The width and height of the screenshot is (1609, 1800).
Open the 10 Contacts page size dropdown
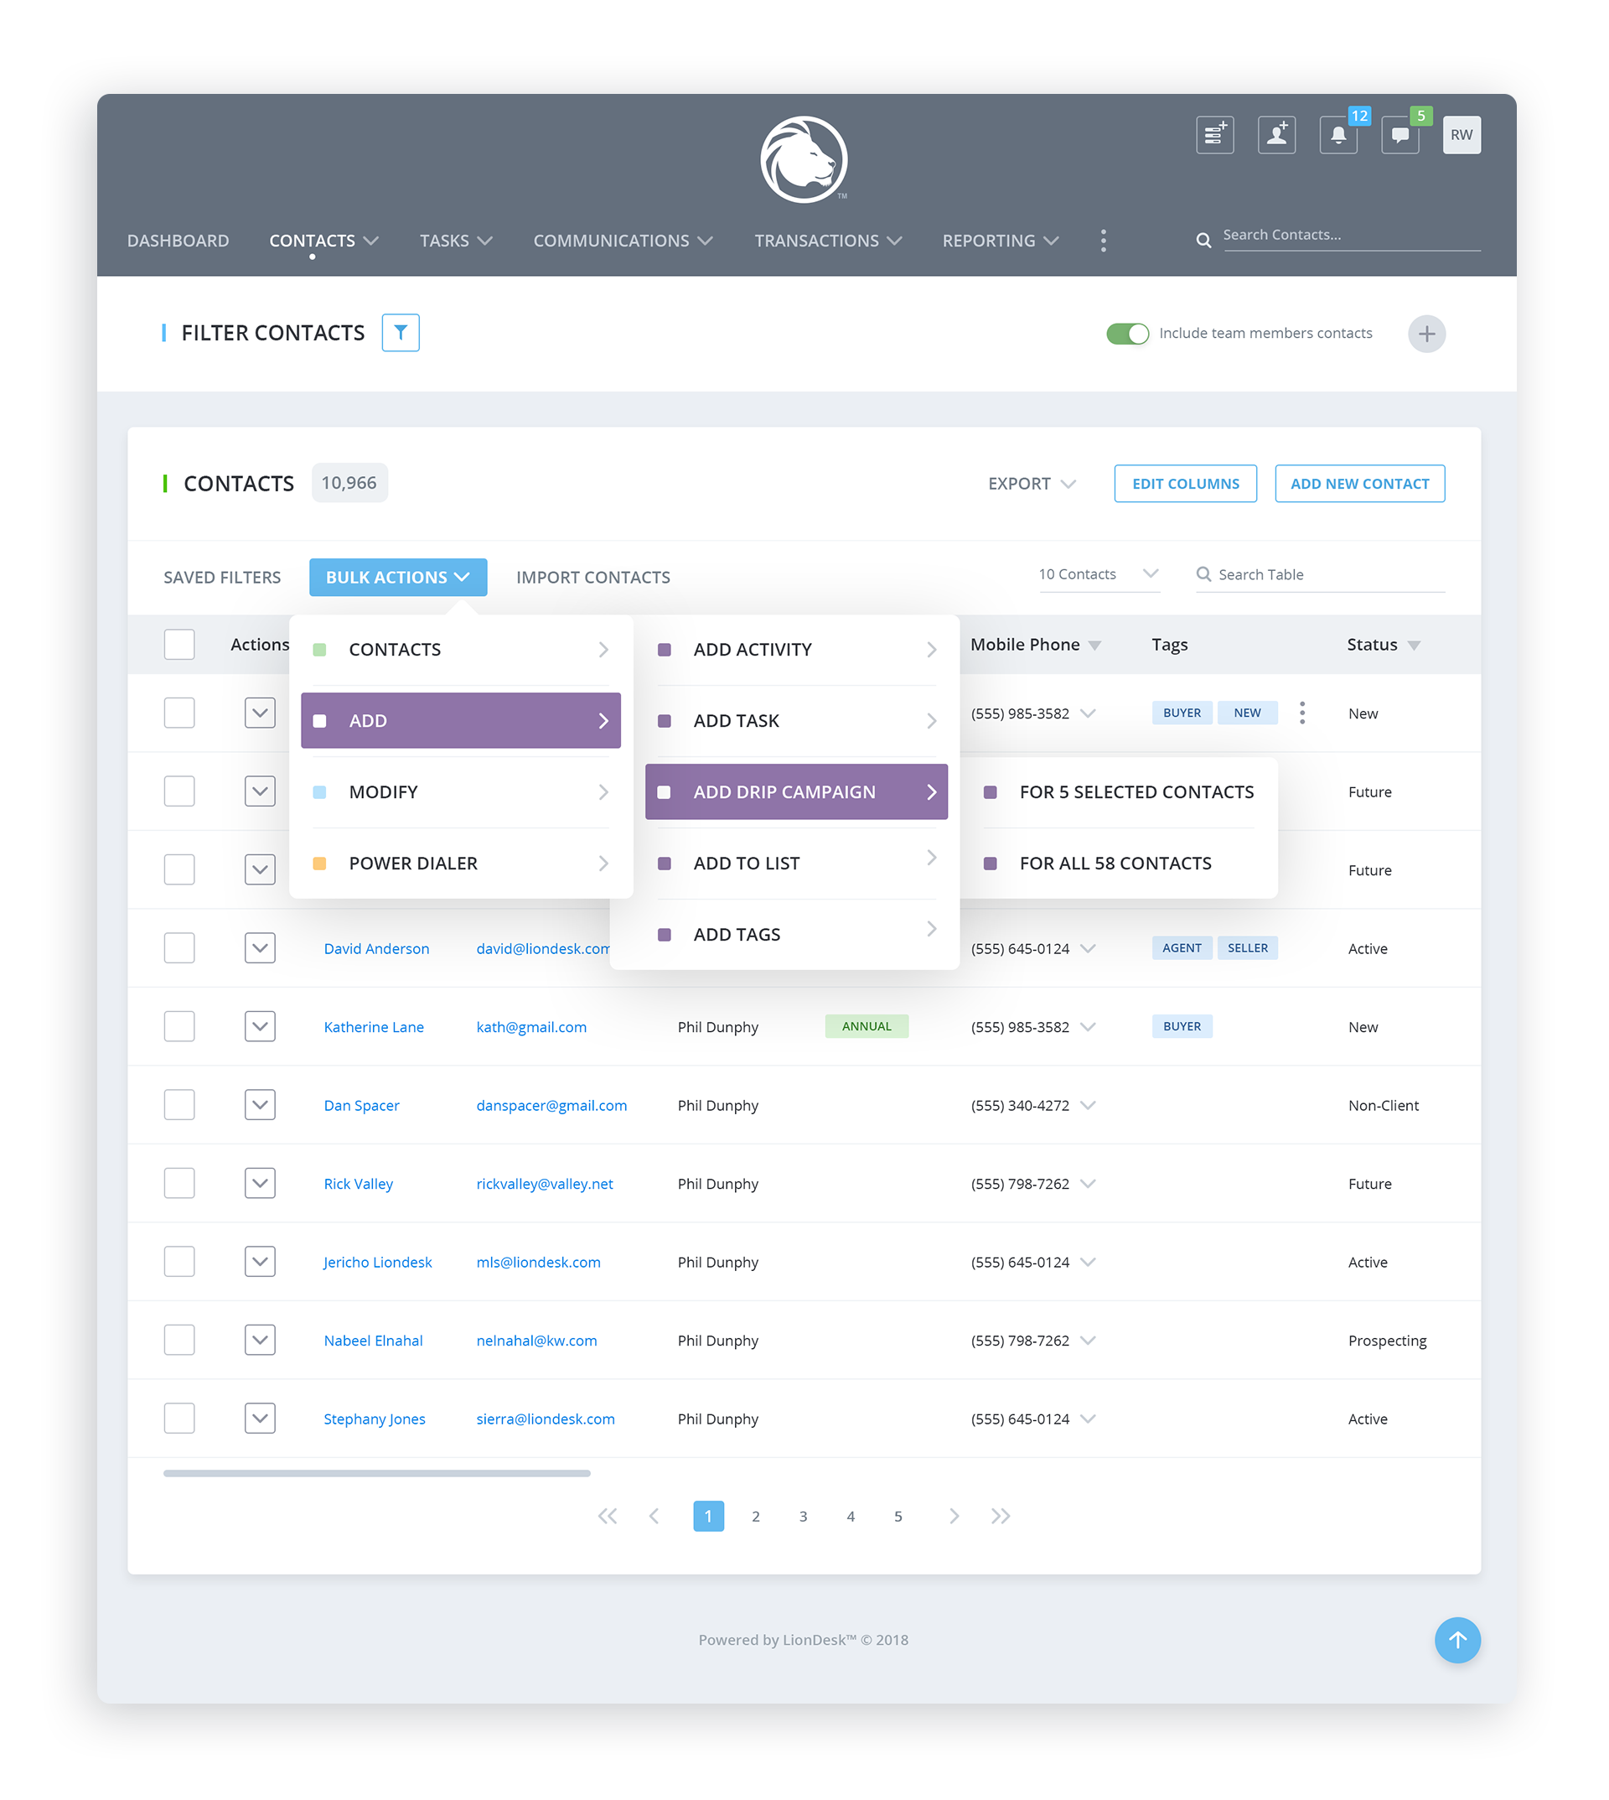point(1098,574)
